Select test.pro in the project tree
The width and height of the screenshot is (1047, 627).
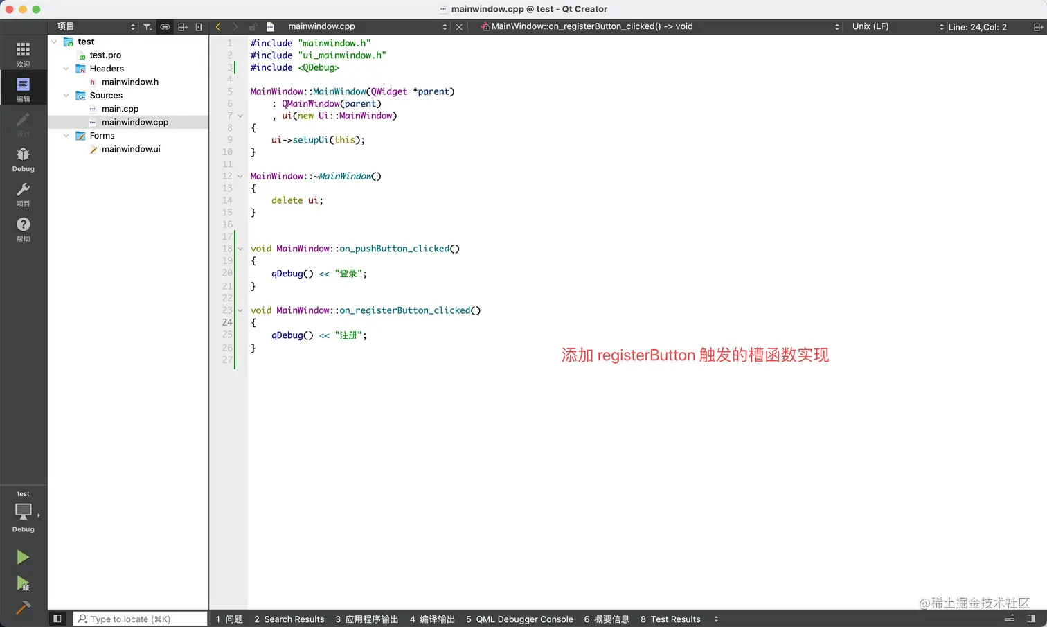click(x=105, y=55)
